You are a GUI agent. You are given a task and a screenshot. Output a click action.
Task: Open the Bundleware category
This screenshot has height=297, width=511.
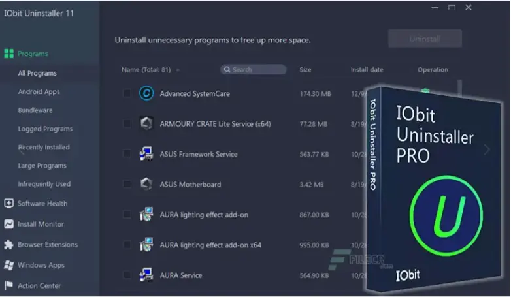pyautogui.click(x=35, y=110)
